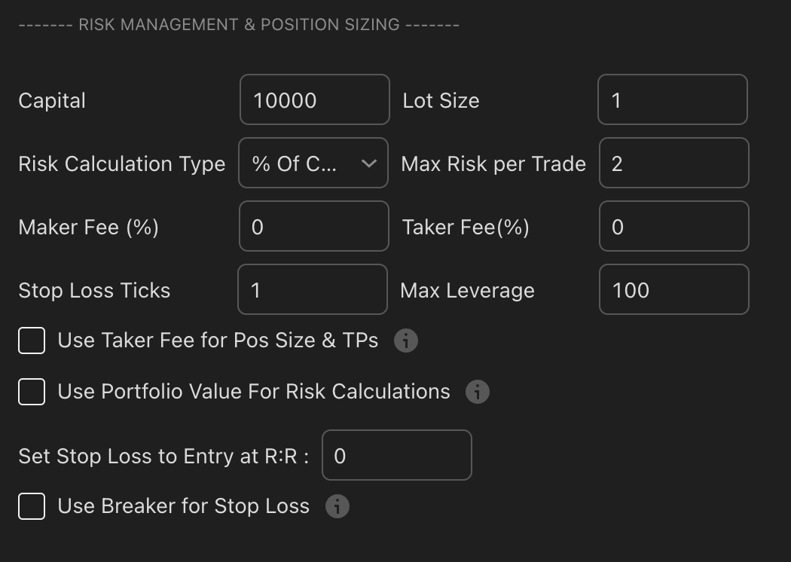This screenshot has width=791, height=562.
Task: Click the Use Portfolio Value label text
Action: (x=254, y=392)
